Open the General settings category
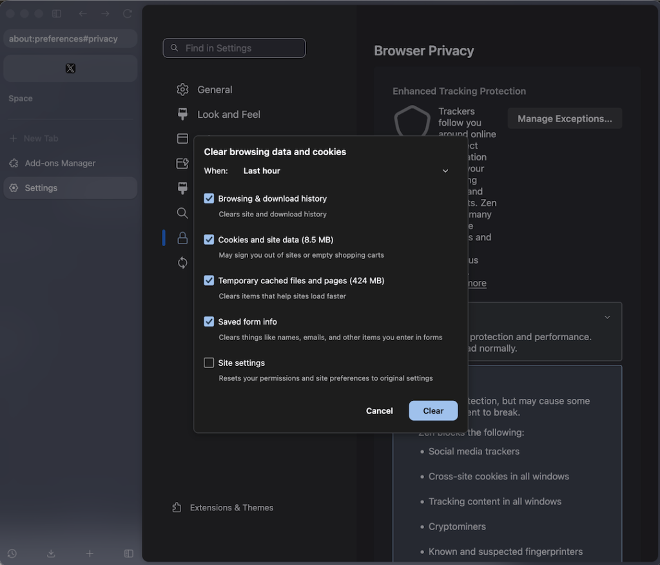Viewport: 660px width, 565px height. pos(214,90)
